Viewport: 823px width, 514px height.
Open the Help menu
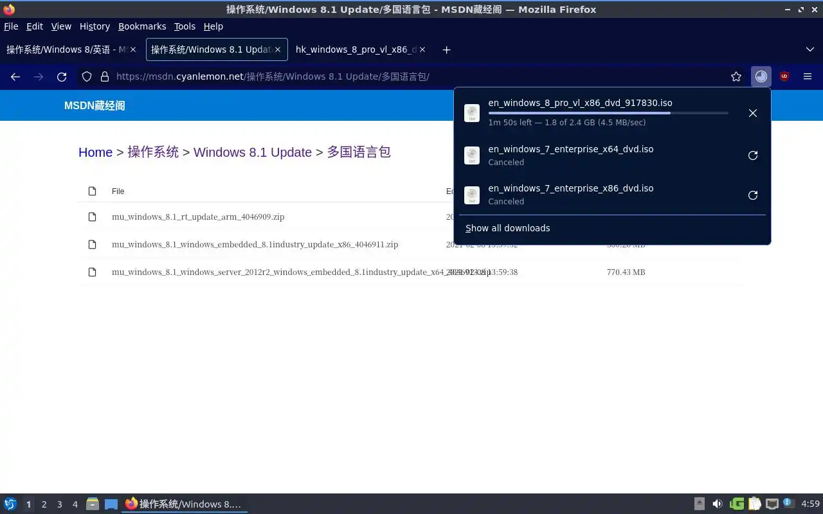click(213, 26)
